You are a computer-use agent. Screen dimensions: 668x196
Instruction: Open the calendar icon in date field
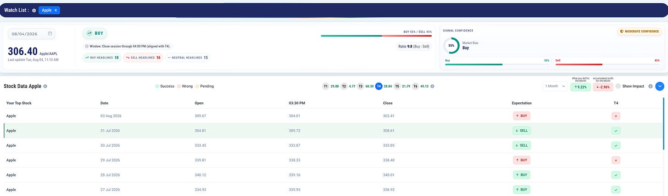click(x=50, y=33)
